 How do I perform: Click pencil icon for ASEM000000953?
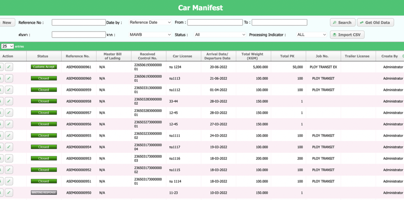click(x=9, y=158)
